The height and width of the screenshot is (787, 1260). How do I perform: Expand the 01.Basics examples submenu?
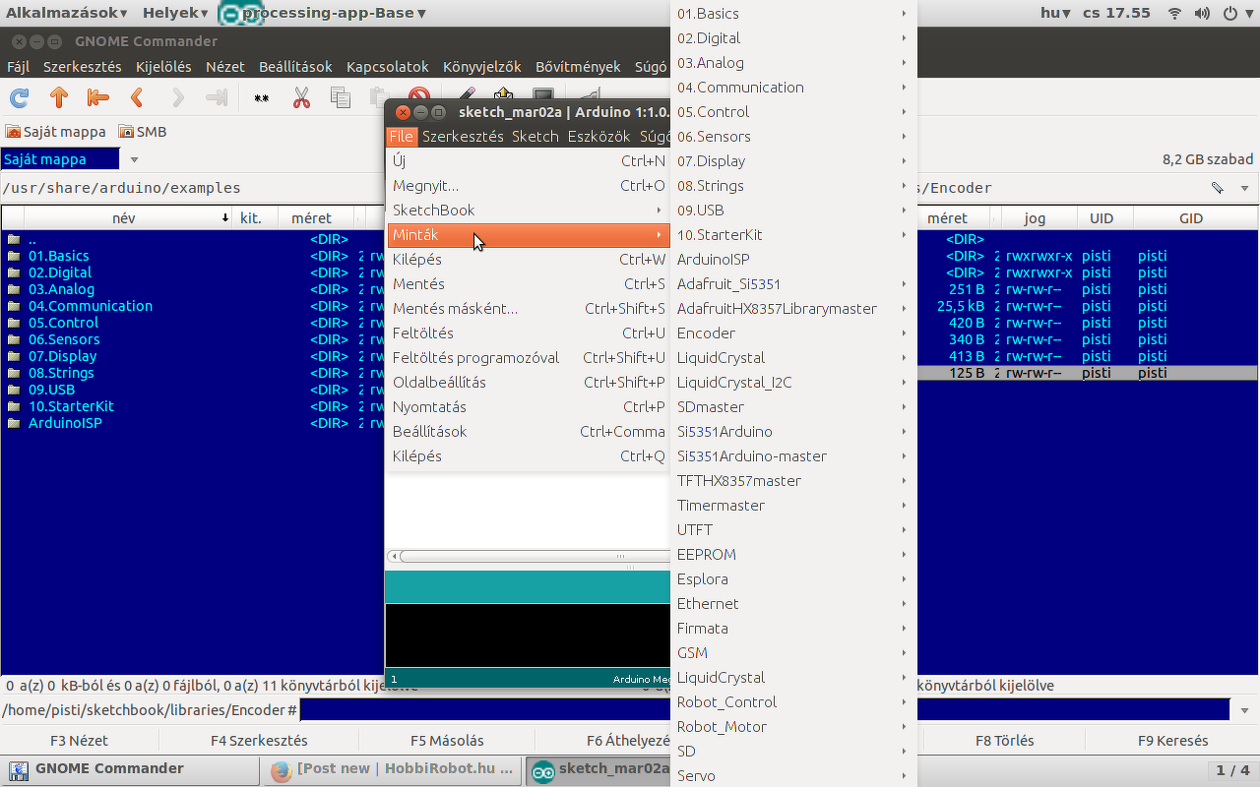(793, 14)
